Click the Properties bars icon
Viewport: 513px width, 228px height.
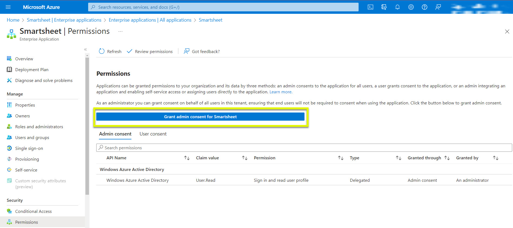pos(9,105)
